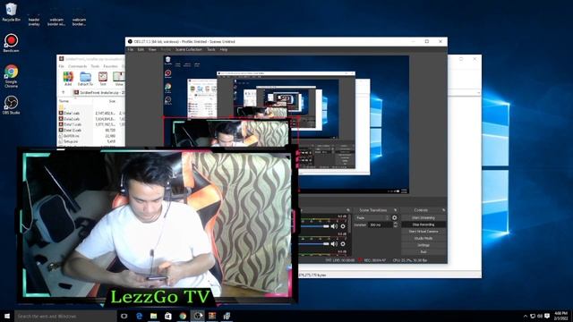Image resolution: width=573 pixels, height=322 pixels.
Task: Click Stop Recording button
Action: pyautogui.click(x=423, y=225)
